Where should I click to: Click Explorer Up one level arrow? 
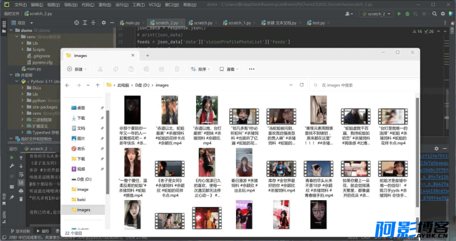click(97, 85)
